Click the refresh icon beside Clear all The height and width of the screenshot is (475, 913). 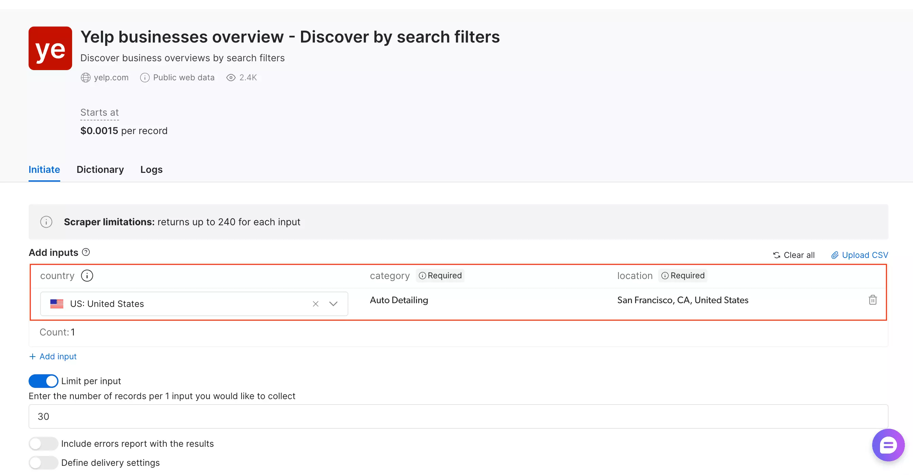coord(777,255)
